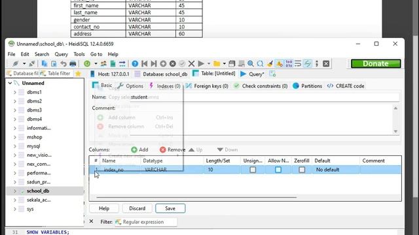Image resolution: width=419 pixels, height=235 pixels.
Task: Click the blue Help question-mark icon
Action: point(135,64)
